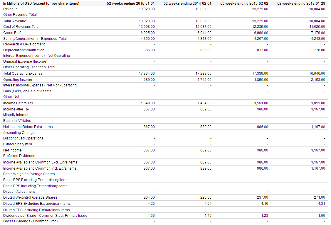Click the 52 weeks ending 2015-01-31 column header
The height and width of the screenshot is (225, 331).
tap(131, 3)
